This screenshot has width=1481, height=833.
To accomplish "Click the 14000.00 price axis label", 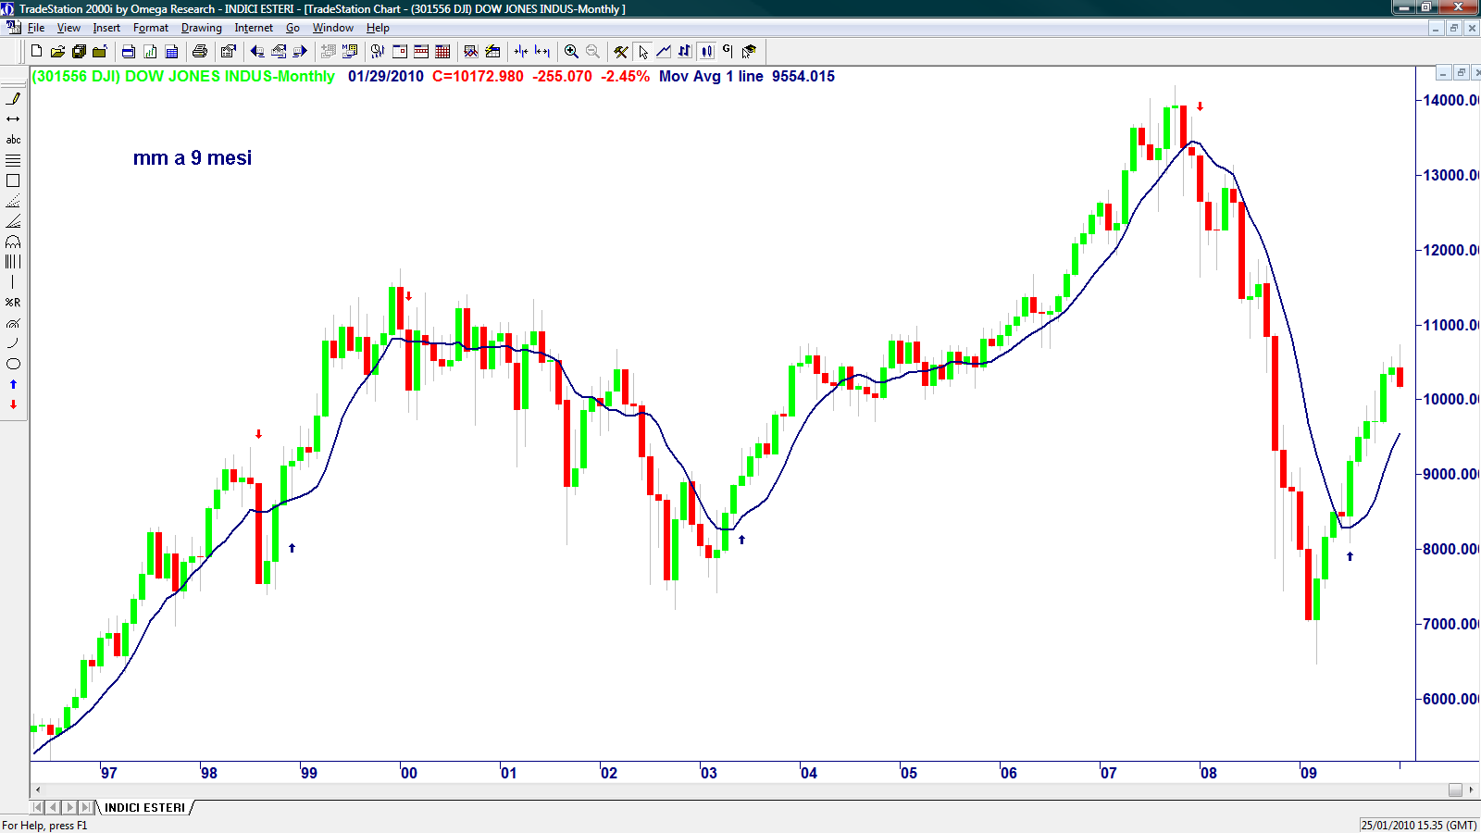I will coord(1450,100).
